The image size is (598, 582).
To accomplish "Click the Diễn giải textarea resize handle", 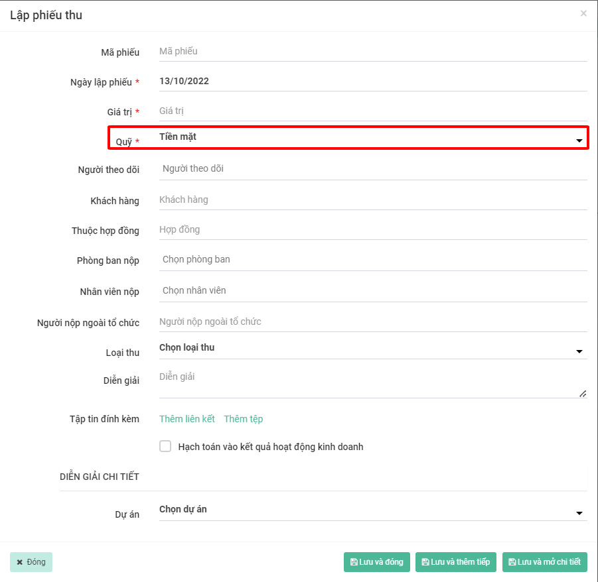I will pos(582,393).
